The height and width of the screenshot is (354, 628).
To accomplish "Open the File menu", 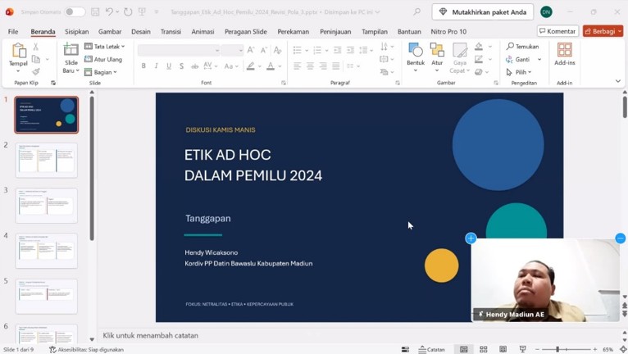I will 13,31.
